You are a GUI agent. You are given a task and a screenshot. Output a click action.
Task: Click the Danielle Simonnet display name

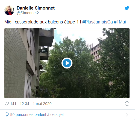coord(36,8)
